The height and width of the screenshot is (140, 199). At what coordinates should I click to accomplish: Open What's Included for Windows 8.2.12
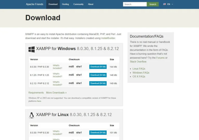(57, 83)
